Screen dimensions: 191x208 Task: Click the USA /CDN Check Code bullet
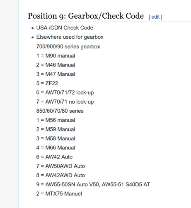[x=65, y=28]
